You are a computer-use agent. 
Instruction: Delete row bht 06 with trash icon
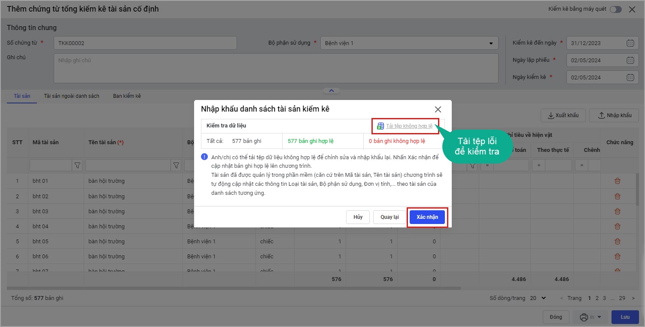618,257
